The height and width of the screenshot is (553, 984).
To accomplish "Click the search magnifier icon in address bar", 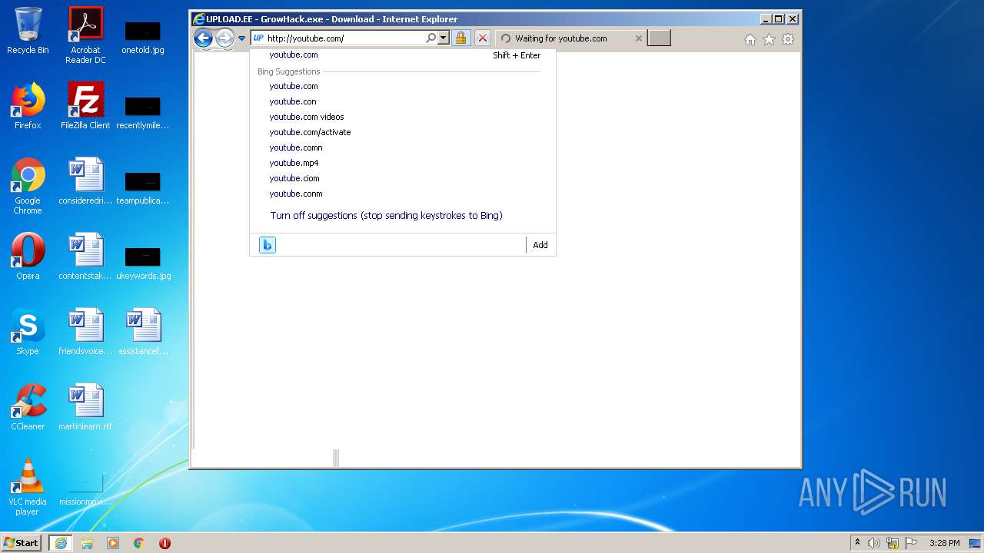I will coord(431,38).
